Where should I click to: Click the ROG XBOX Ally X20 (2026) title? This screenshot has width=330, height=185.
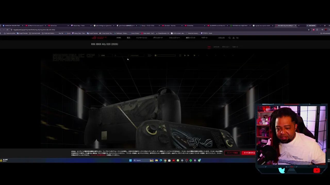[x=105, y=44]
